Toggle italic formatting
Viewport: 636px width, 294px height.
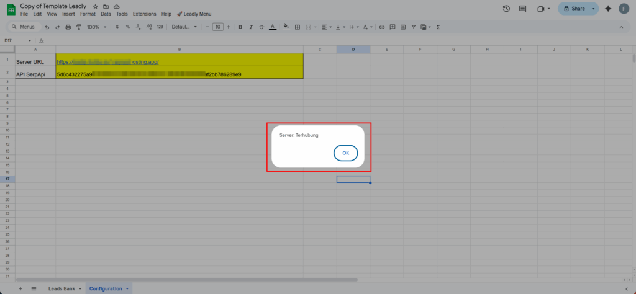[x=251, y=27]
